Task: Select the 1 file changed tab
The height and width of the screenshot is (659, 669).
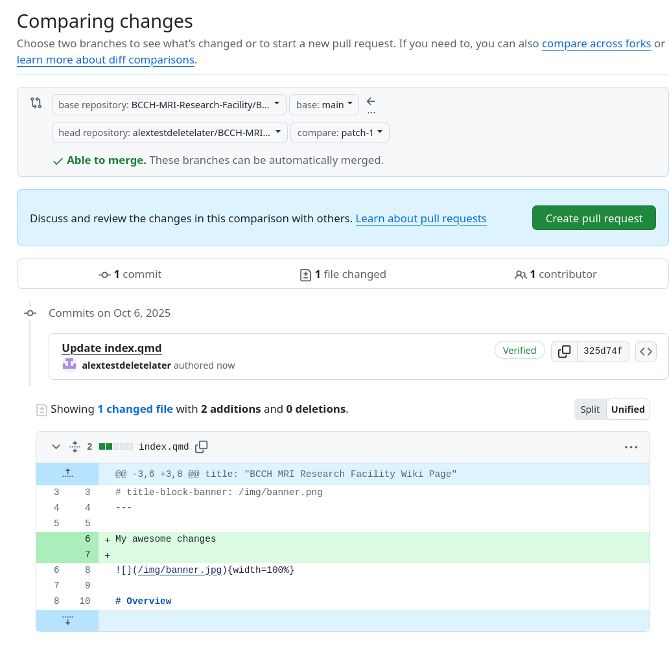Action: tap(343, 274)
